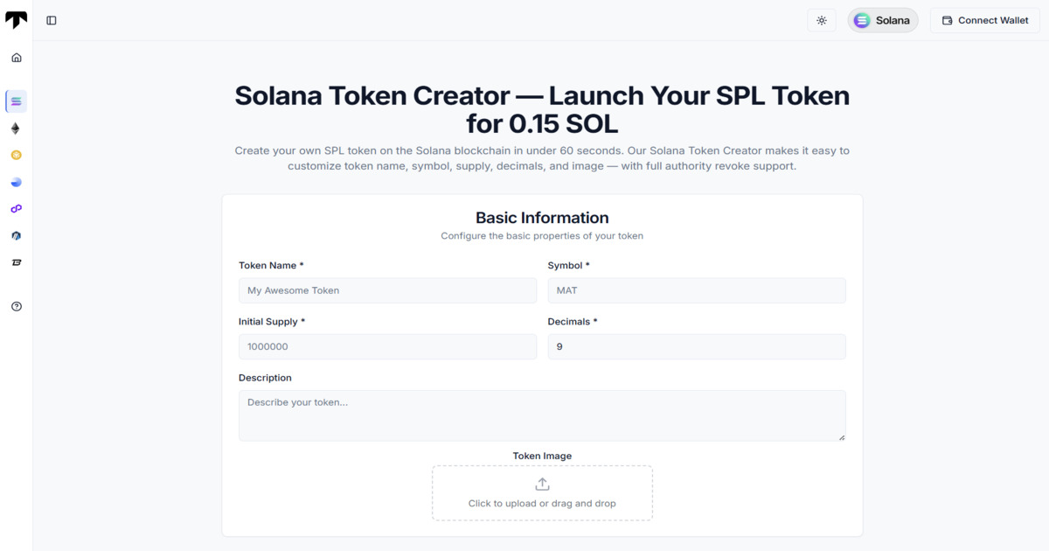Click the Connect Wallet button
1049x551 pixels.
pyautogui.click(x=984, y=19)
